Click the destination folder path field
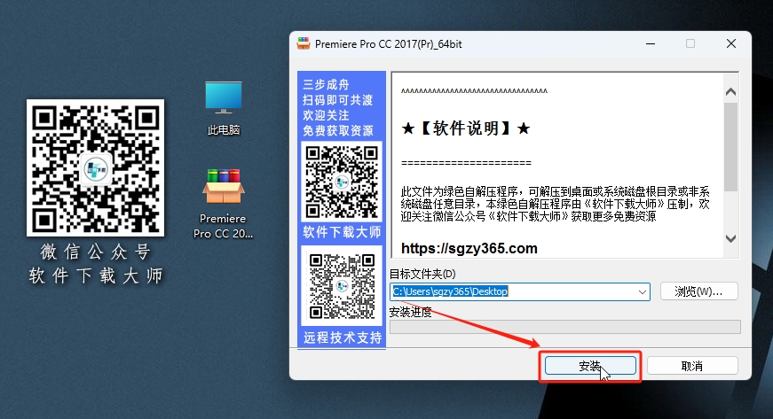The height and width of the screenshot is (419, 773). point(519,292)
